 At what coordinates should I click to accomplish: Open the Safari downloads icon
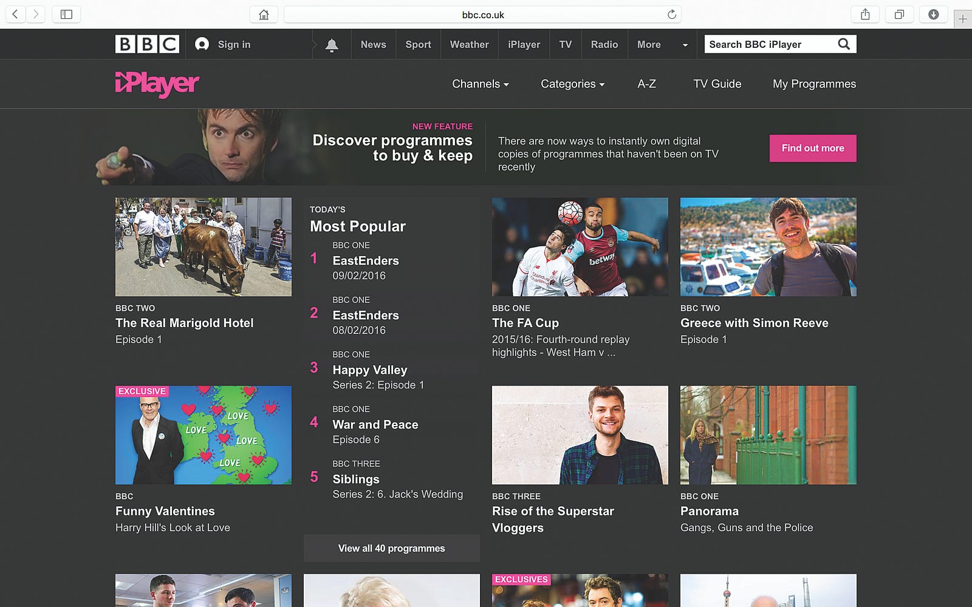934,15
